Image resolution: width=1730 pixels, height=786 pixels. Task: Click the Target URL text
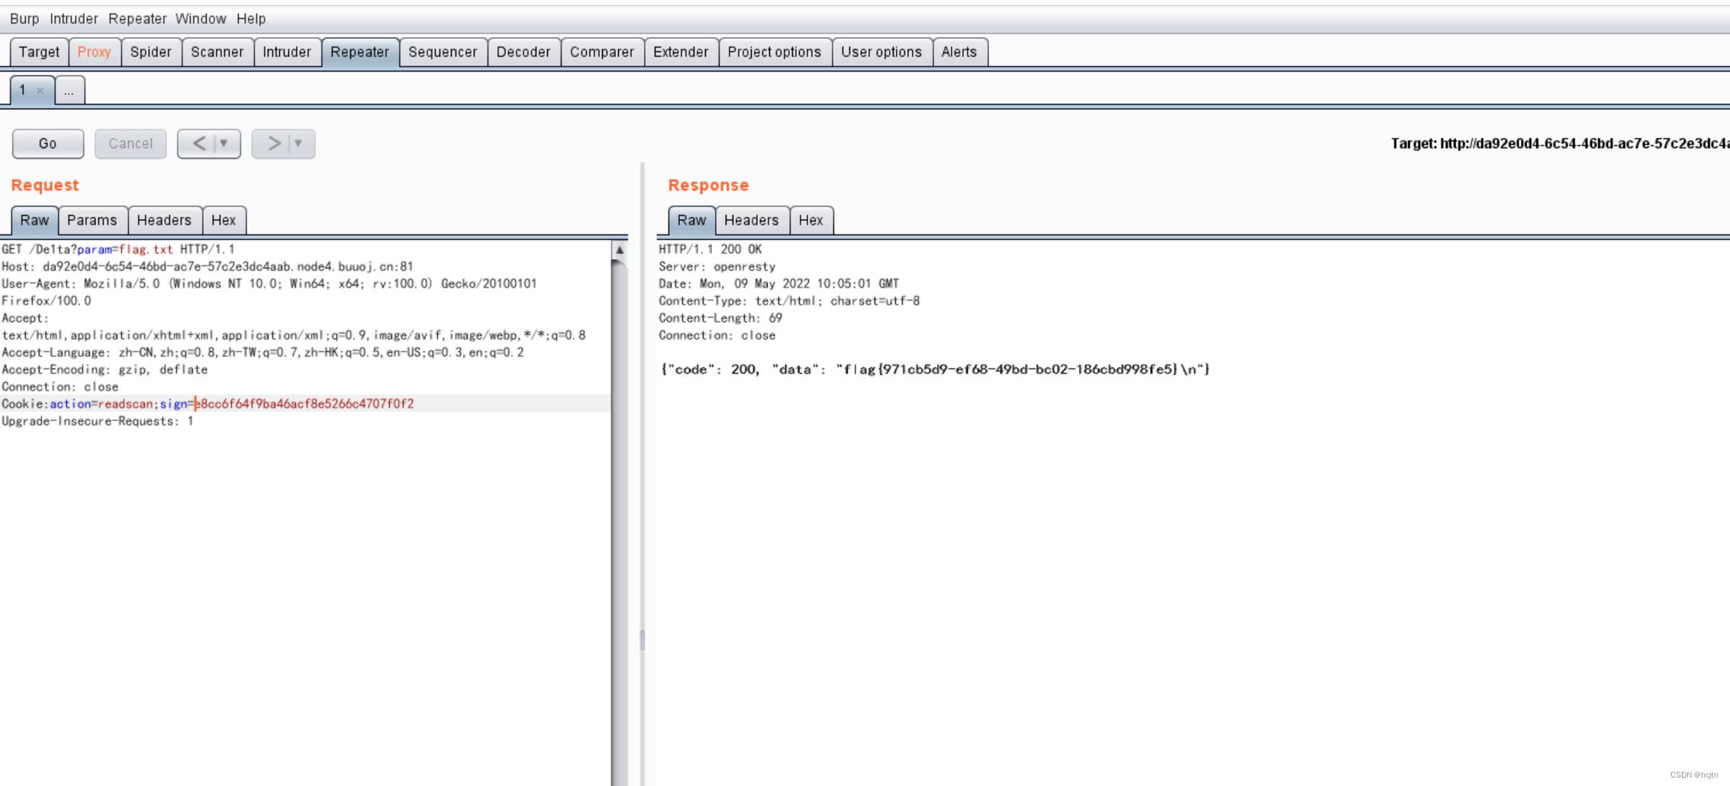(x=1560, y=143)
